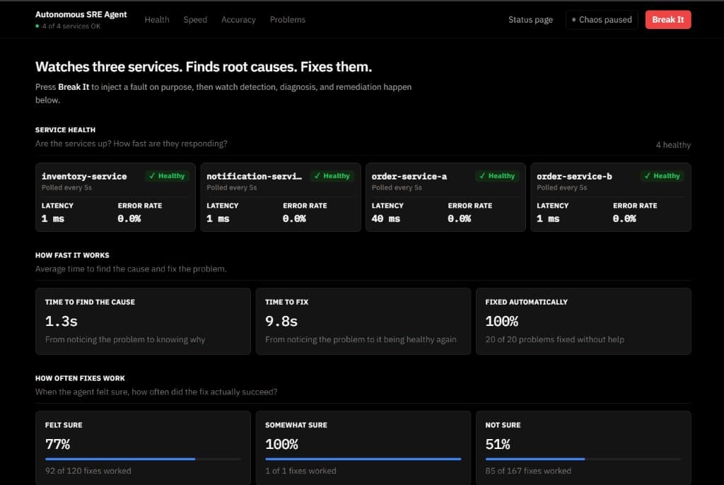Click the Healthy badge on notification-service card
724x485 pixels.
(332, 176)
